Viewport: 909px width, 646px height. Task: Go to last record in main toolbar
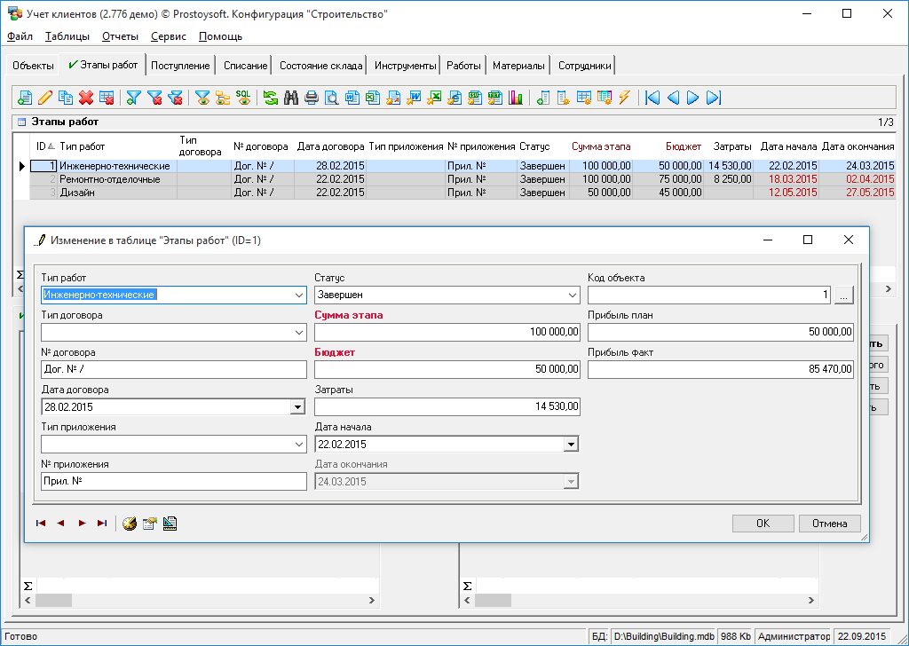714,98
